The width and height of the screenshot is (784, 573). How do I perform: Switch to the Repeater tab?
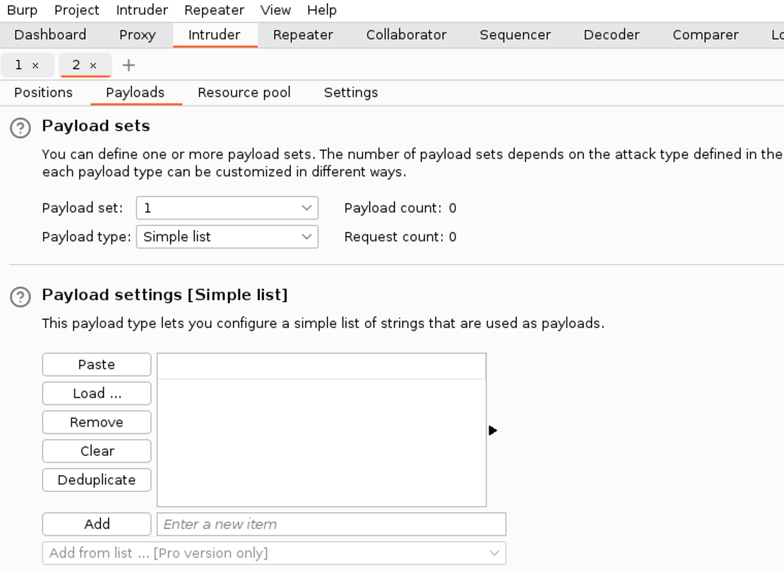(303, 35)
